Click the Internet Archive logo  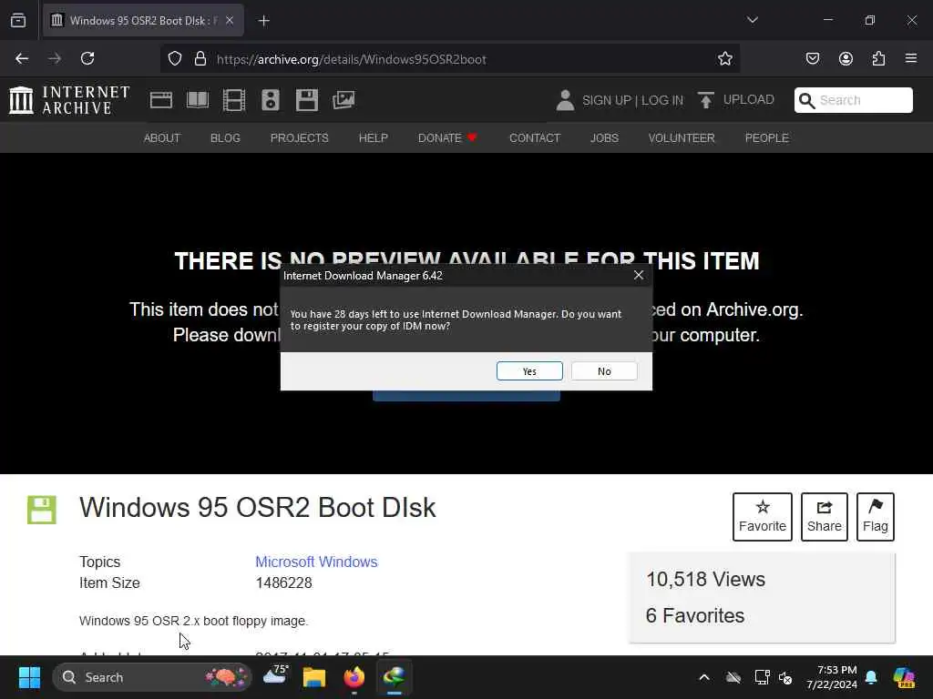(69, 100)
